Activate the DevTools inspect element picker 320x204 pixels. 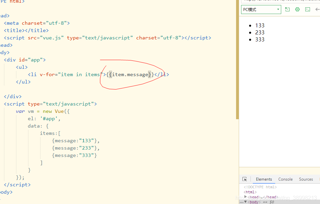[x=244, y=179]
